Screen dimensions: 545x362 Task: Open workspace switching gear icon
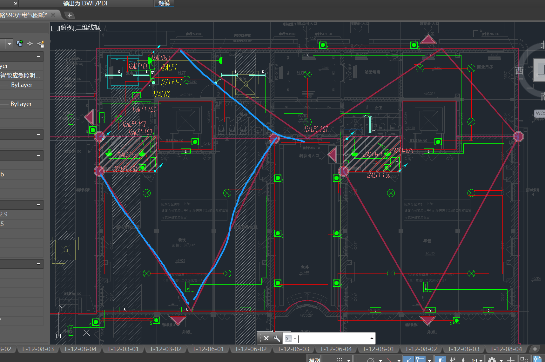[492, 359]
